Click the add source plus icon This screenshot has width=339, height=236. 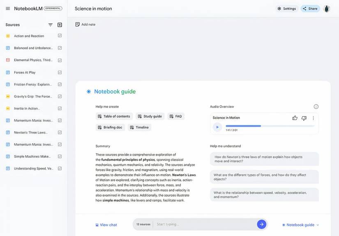tap(60, 25)
